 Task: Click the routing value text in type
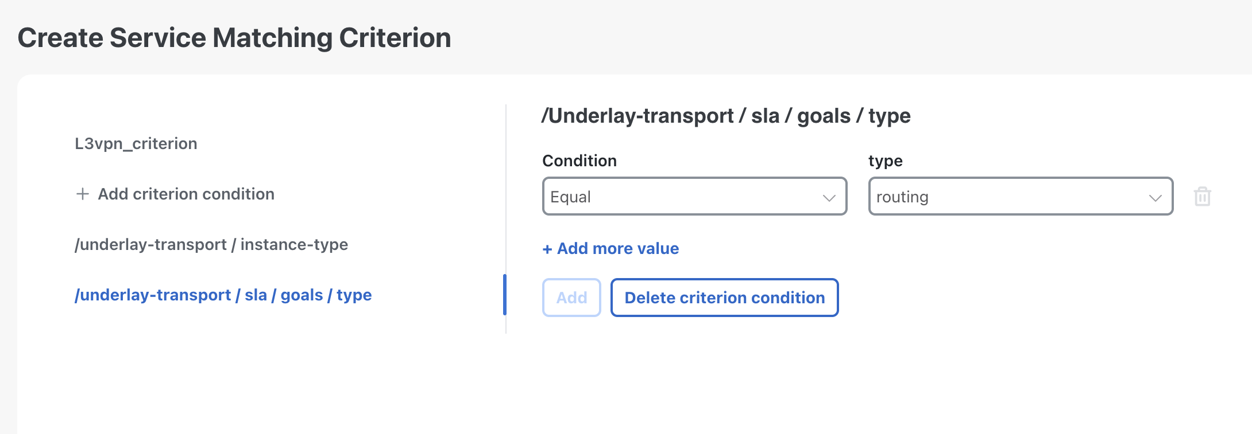tap(902, 197)
